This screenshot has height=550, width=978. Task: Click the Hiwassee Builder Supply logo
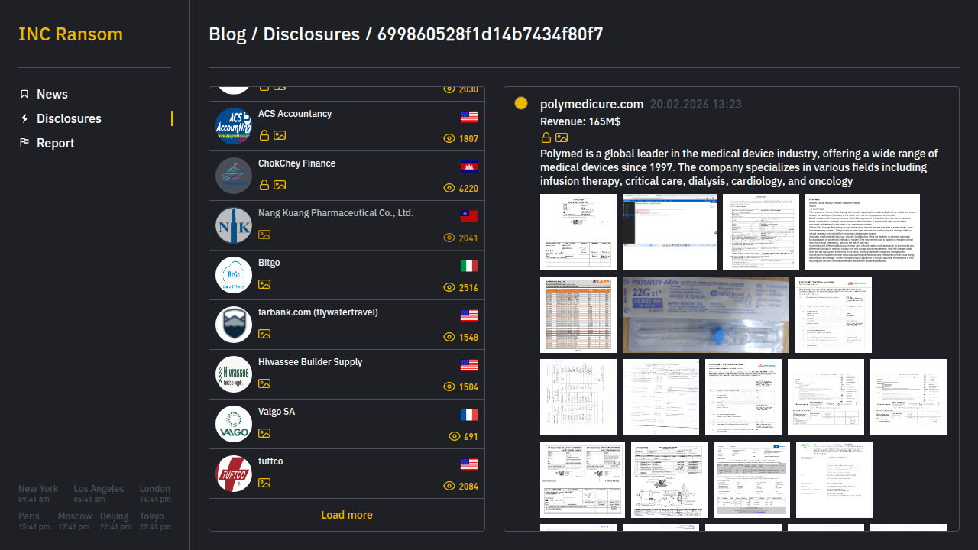click(234, 374)
